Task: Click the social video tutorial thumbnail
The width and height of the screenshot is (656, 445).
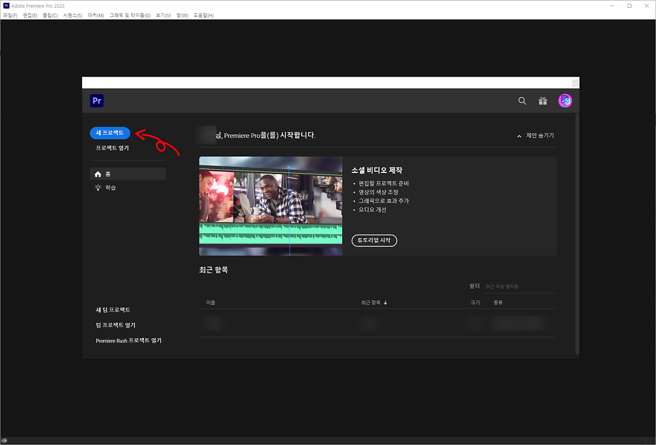Action: [271, 206]
